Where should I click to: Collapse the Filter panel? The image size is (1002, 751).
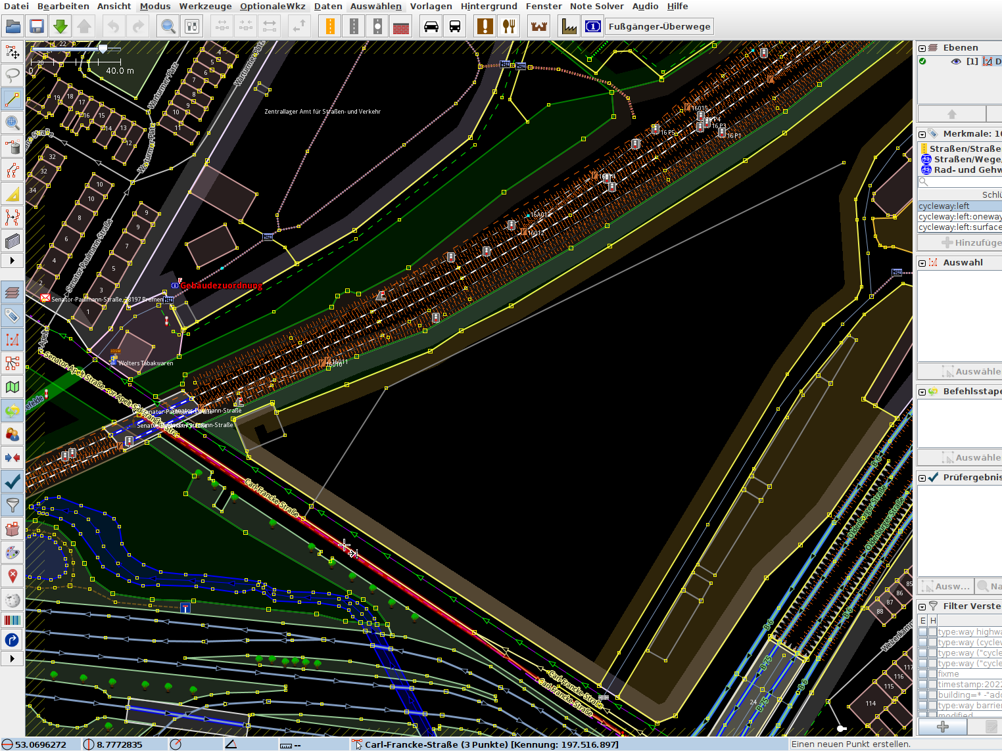(922, 606)
